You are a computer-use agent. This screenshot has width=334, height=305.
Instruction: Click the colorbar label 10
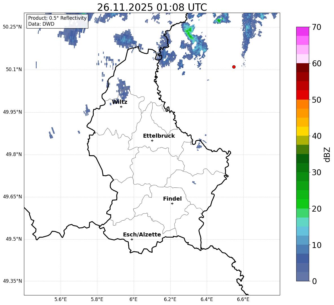coord(317,245)
